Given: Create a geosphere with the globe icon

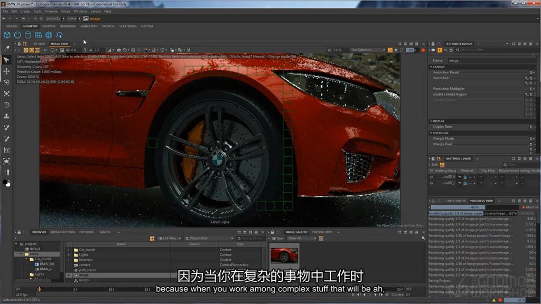Looking at the screenshot, I should (49, 35).
